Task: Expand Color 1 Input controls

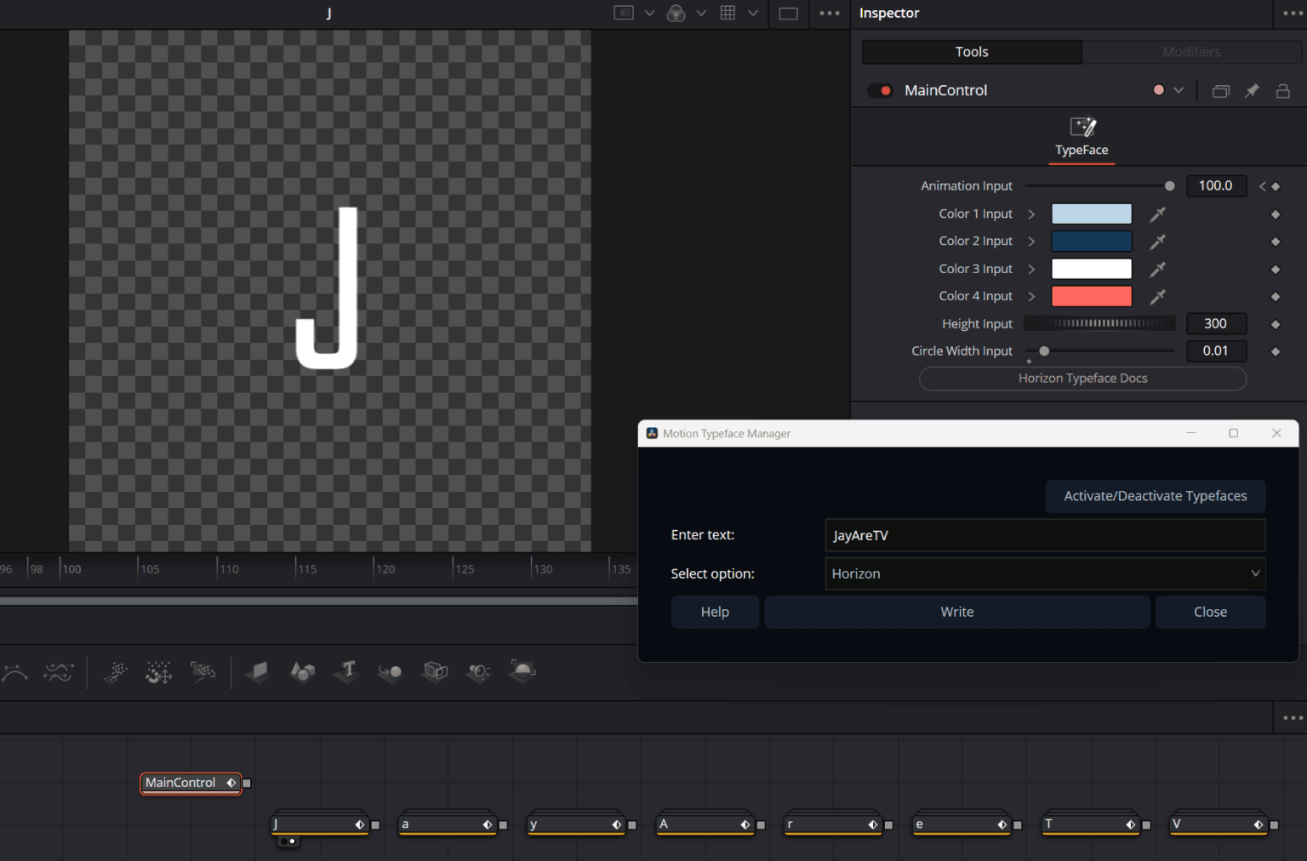Action: tap(1031, 214)
